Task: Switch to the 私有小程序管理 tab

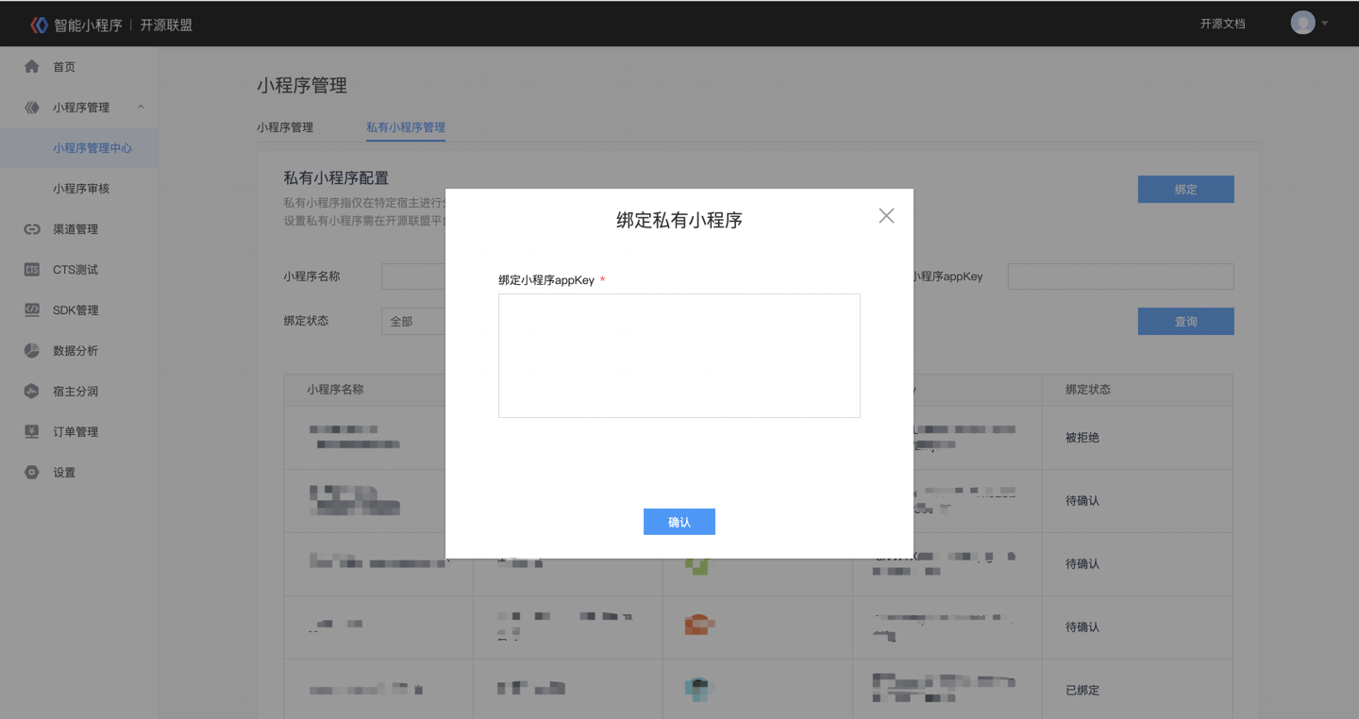Action: click(406, 127)
